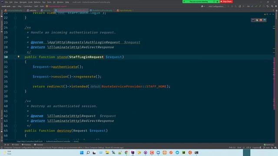Open the Window menu

pyautogui.click(x=60, y=2)
